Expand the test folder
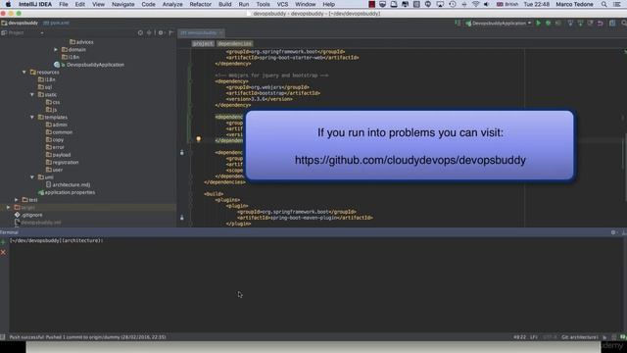 coord(16,200)
